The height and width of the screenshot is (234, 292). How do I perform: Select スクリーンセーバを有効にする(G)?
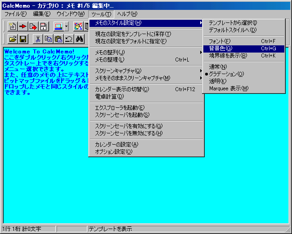point(146,126)
